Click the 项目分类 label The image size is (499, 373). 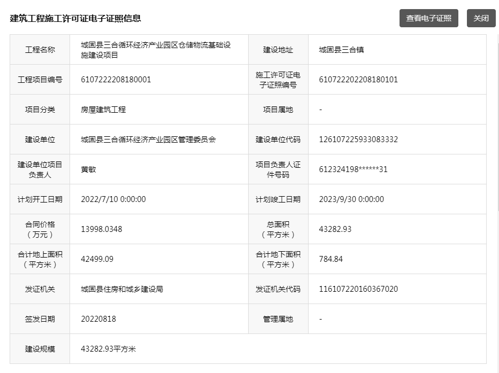coord(40,110)
